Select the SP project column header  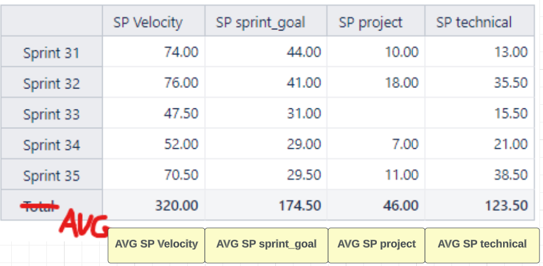point(376,21)
